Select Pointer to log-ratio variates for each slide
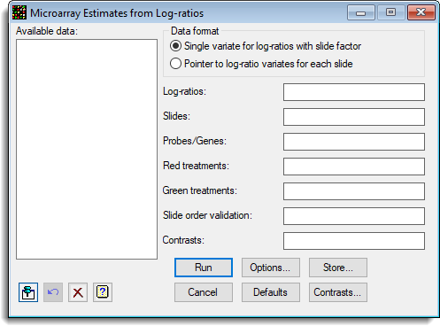The height and width of the screenshot is (326, 440). [261, 64]
